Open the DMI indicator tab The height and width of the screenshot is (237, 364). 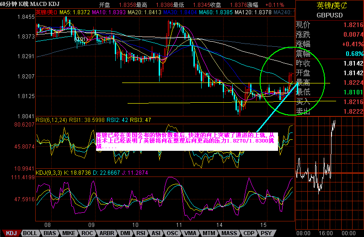125,233
